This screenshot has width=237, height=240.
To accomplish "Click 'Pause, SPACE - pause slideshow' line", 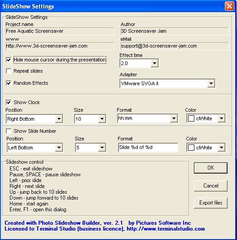I will click(45, 175).
